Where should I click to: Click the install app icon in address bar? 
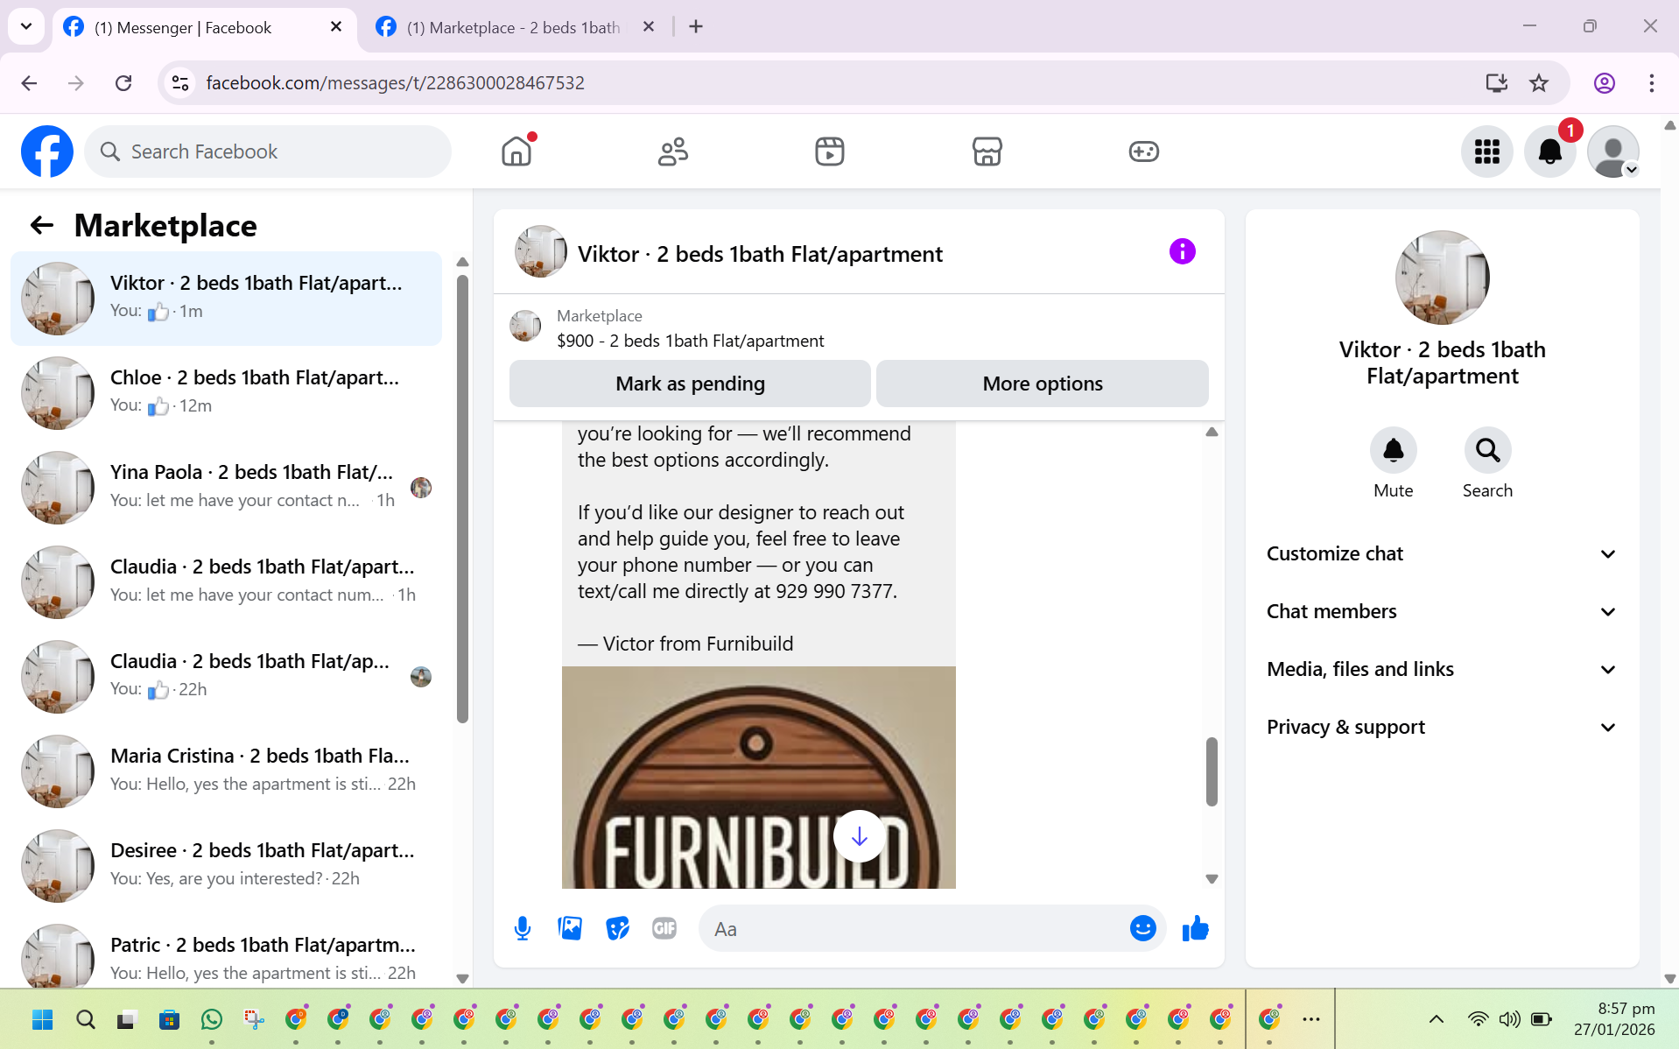click(x=1496, y=83)
